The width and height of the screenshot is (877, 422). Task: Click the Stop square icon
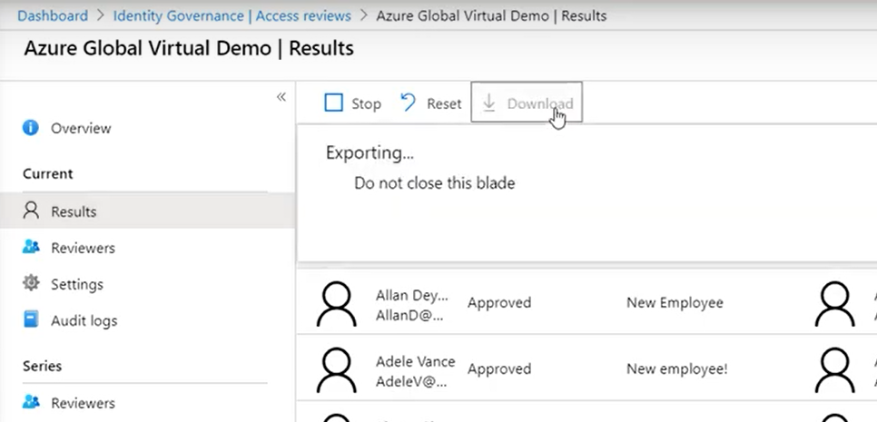coord(333,103)
